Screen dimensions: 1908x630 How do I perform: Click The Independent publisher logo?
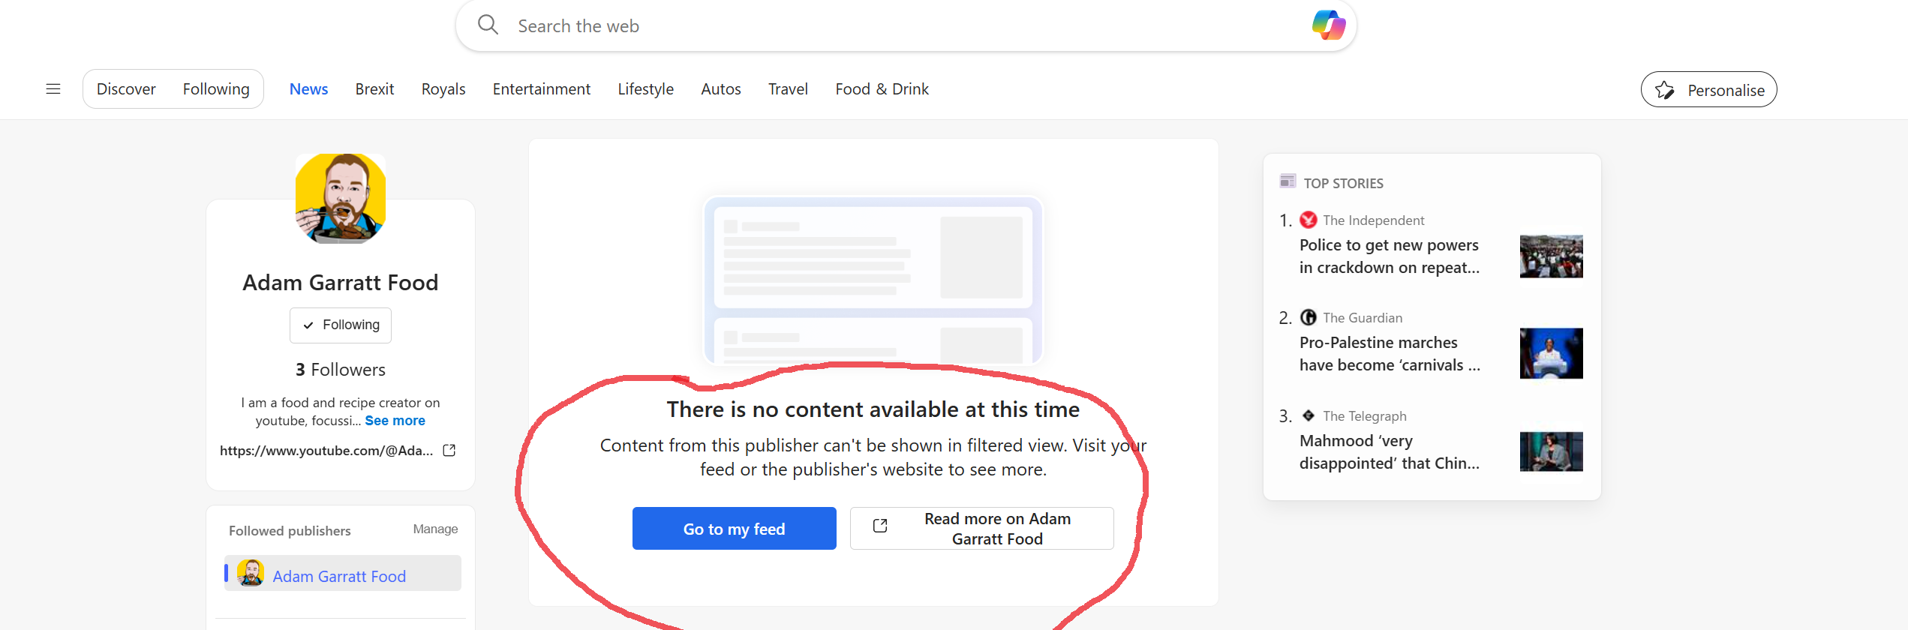pyautogui.click(x=1309, y=220)
